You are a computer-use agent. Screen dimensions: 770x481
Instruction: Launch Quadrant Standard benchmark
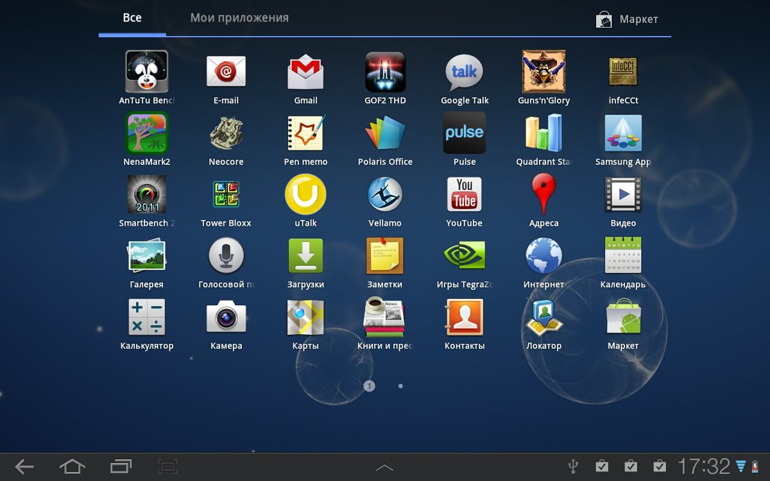point(543,133)
